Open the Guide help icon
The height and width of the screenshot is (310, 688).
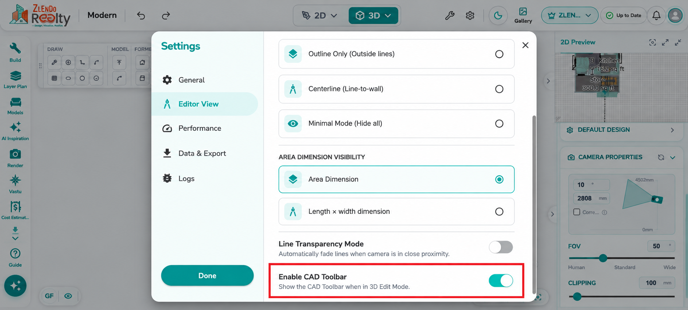tap(15, 258)
